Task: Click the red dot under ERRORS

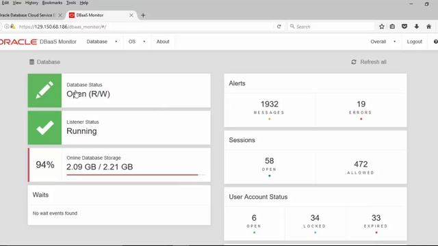Action: (x=361, y=119)
